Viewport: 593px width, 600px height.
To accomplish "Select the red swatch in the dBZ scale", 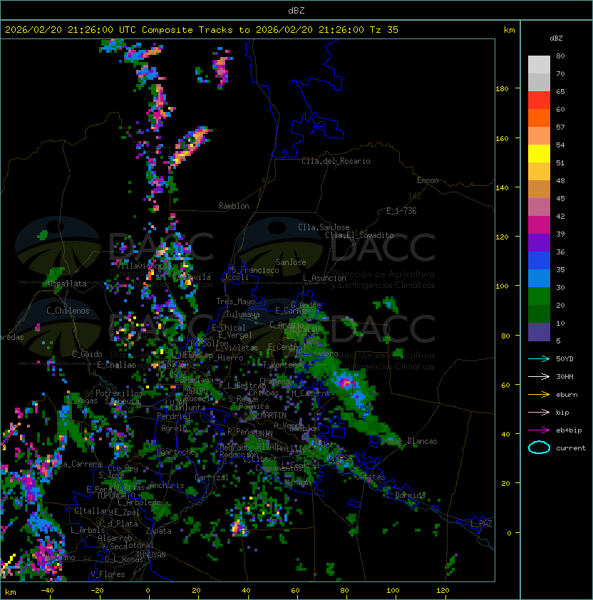I will (539, 100).
